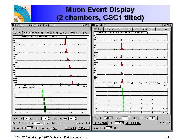
Task: Maximize the CSC Event Display window
Action: pos(87,25)
